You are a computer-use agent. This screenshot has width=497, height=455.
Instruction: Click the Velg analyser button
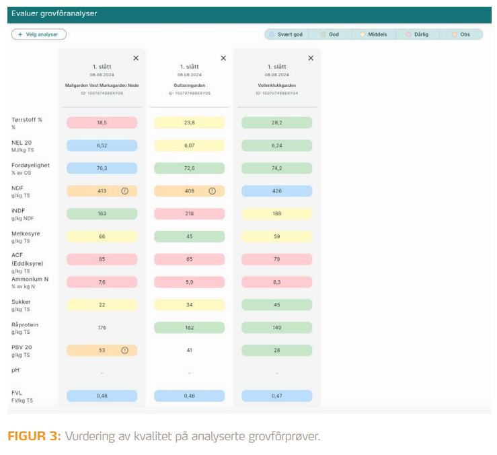pyautogui.click(x=38, y=34)
